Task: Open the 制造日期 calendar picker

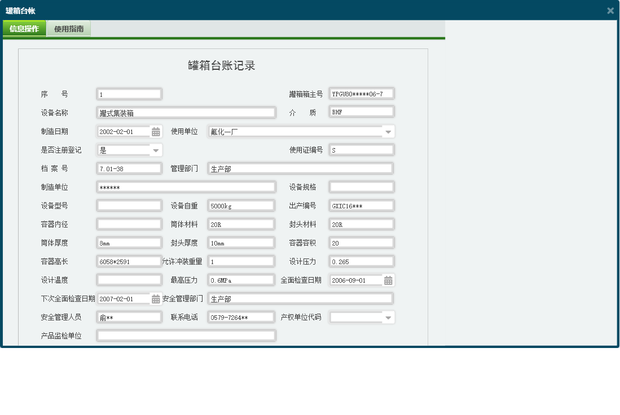Action: pos(155,131)
